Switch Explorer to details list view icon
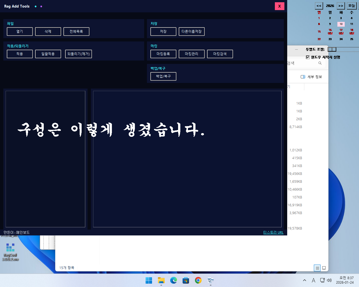The image size is (359, 287). (x=317, y=268)
